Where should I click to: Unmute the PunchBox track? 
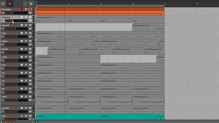30,9
